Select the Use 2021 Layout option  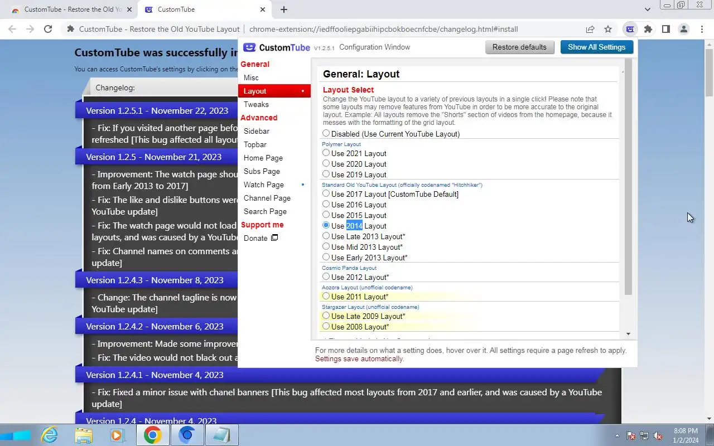click(326, 153)
